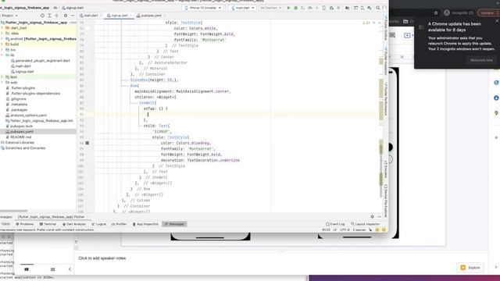Switch to the pubspec.yaml editor tab

(x=151, y=16)
